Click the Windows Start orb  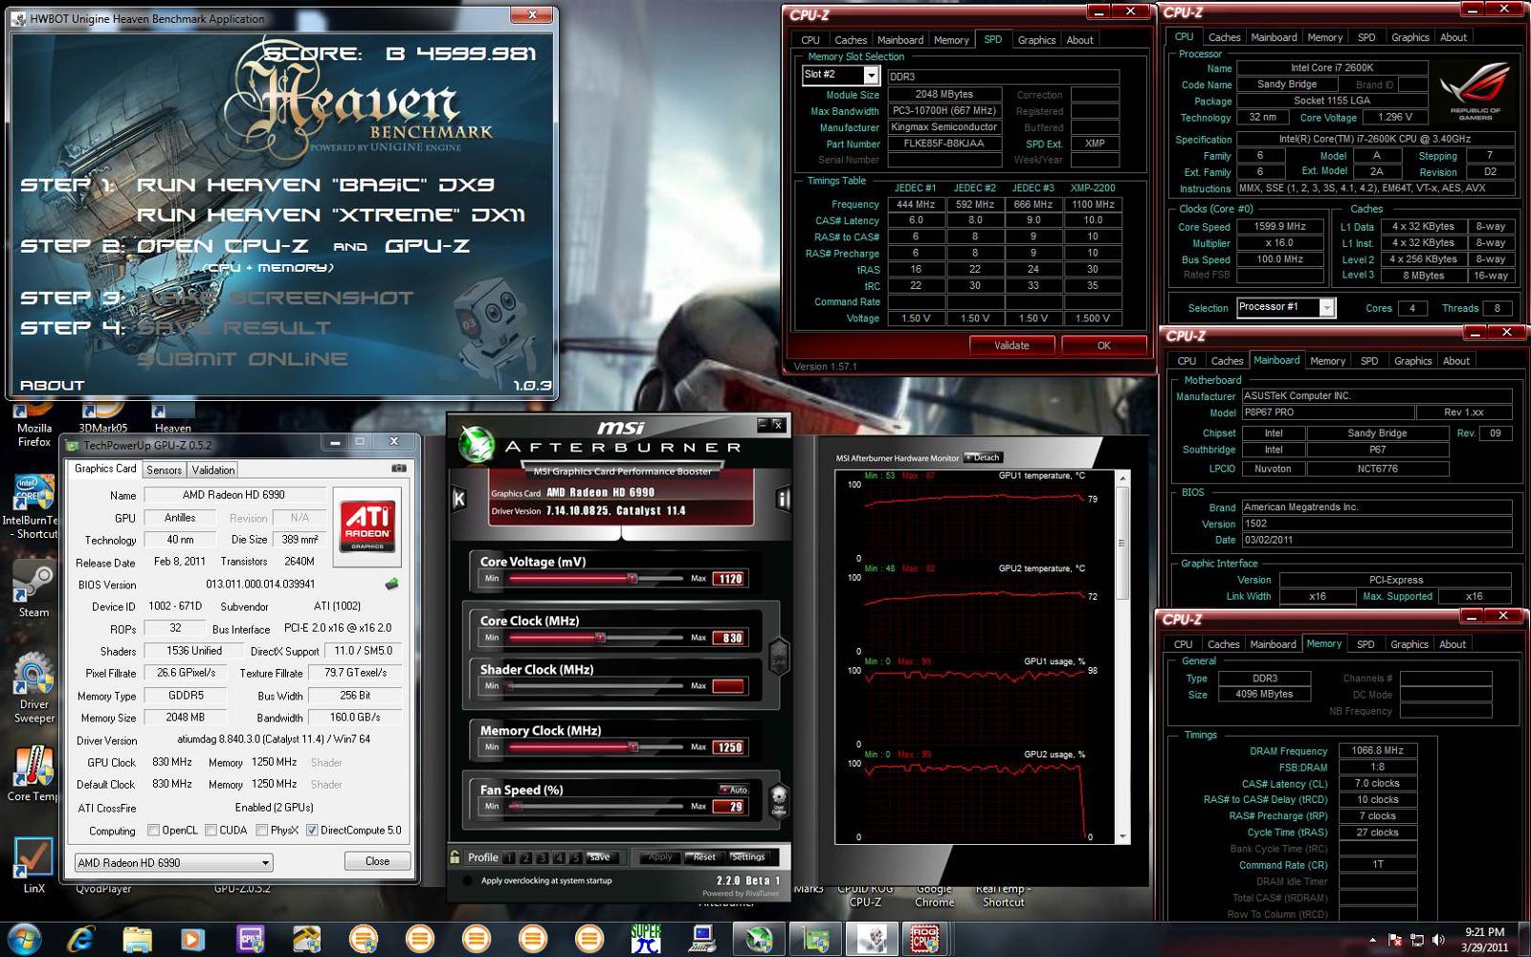[24, 939]
